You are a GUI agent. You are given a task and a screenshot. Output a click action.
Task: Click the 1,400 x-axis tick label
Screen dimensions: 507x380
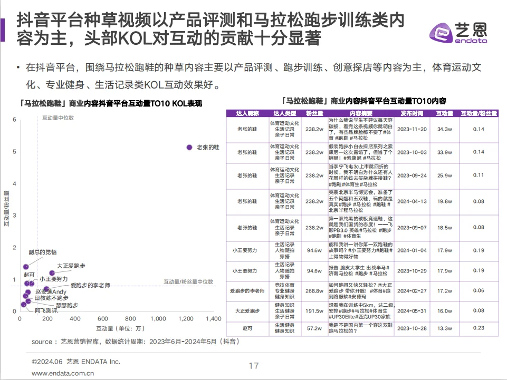point(214,319)
